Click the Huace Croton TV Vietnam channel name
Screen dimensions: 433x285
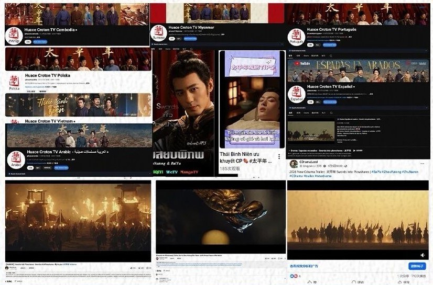(50, 121)
